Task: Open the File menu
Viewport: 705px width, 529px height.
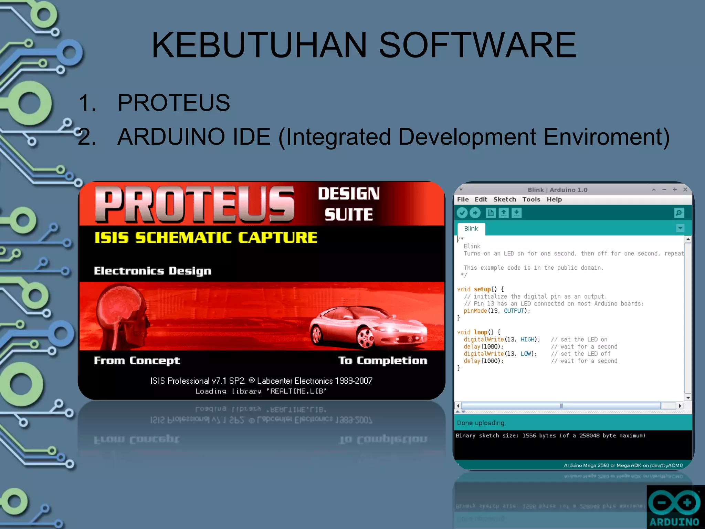Action: point(463,199)
